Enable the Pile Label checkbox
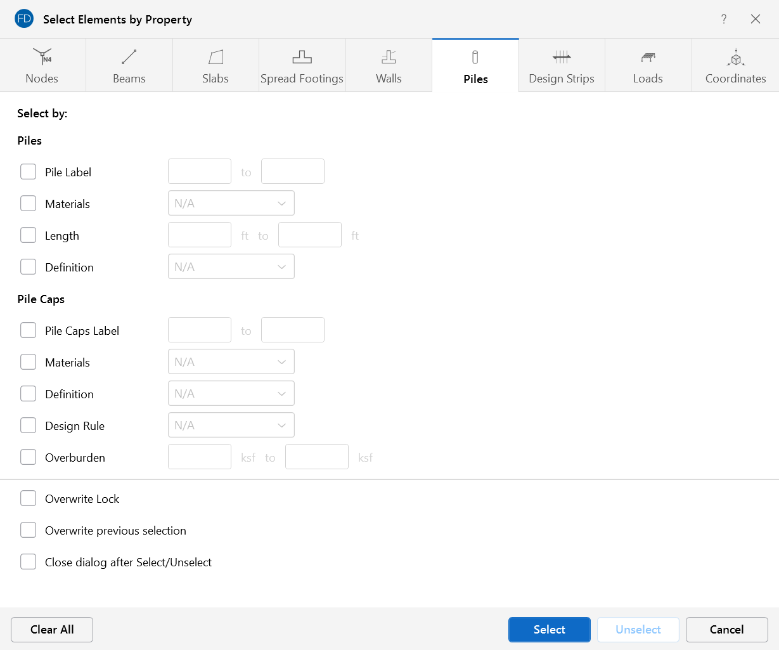Viewport: 779px width, 650px height. (29, 172)
